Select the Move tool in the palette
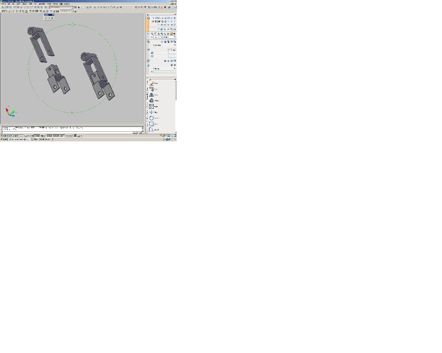 pyautogui.click(x=152, y=112)
